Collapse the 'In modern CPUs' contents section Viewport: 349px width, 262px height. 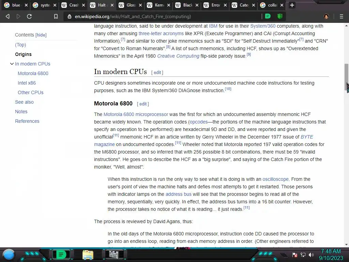tap(12, 64)
